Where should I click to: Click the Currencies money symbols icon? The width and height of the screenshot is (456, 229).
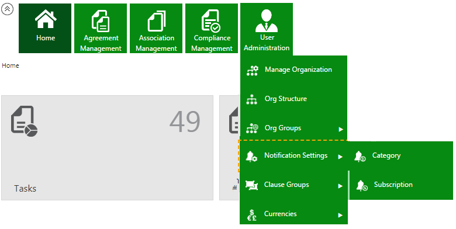coord(252,215)
